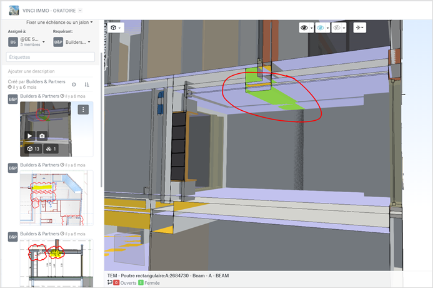Click the camera icon on the viewpoint
Screen dimensions: 433x288
pyautogui.click(x=42, y=135)
